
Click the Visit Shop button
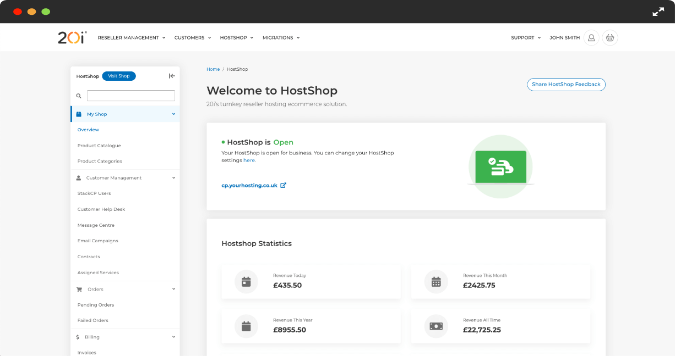coord(119,76)
